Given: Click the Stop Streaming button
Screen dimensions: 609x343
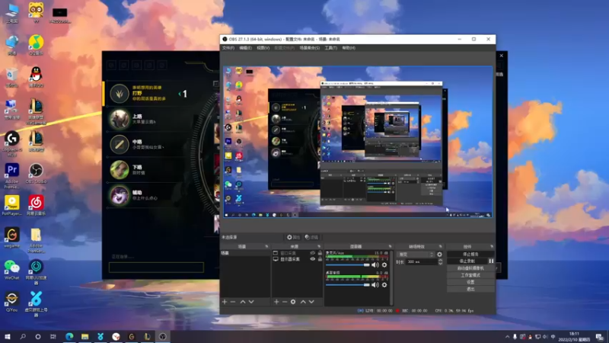Looking at the screenshot, I should [x=470, y=255].
